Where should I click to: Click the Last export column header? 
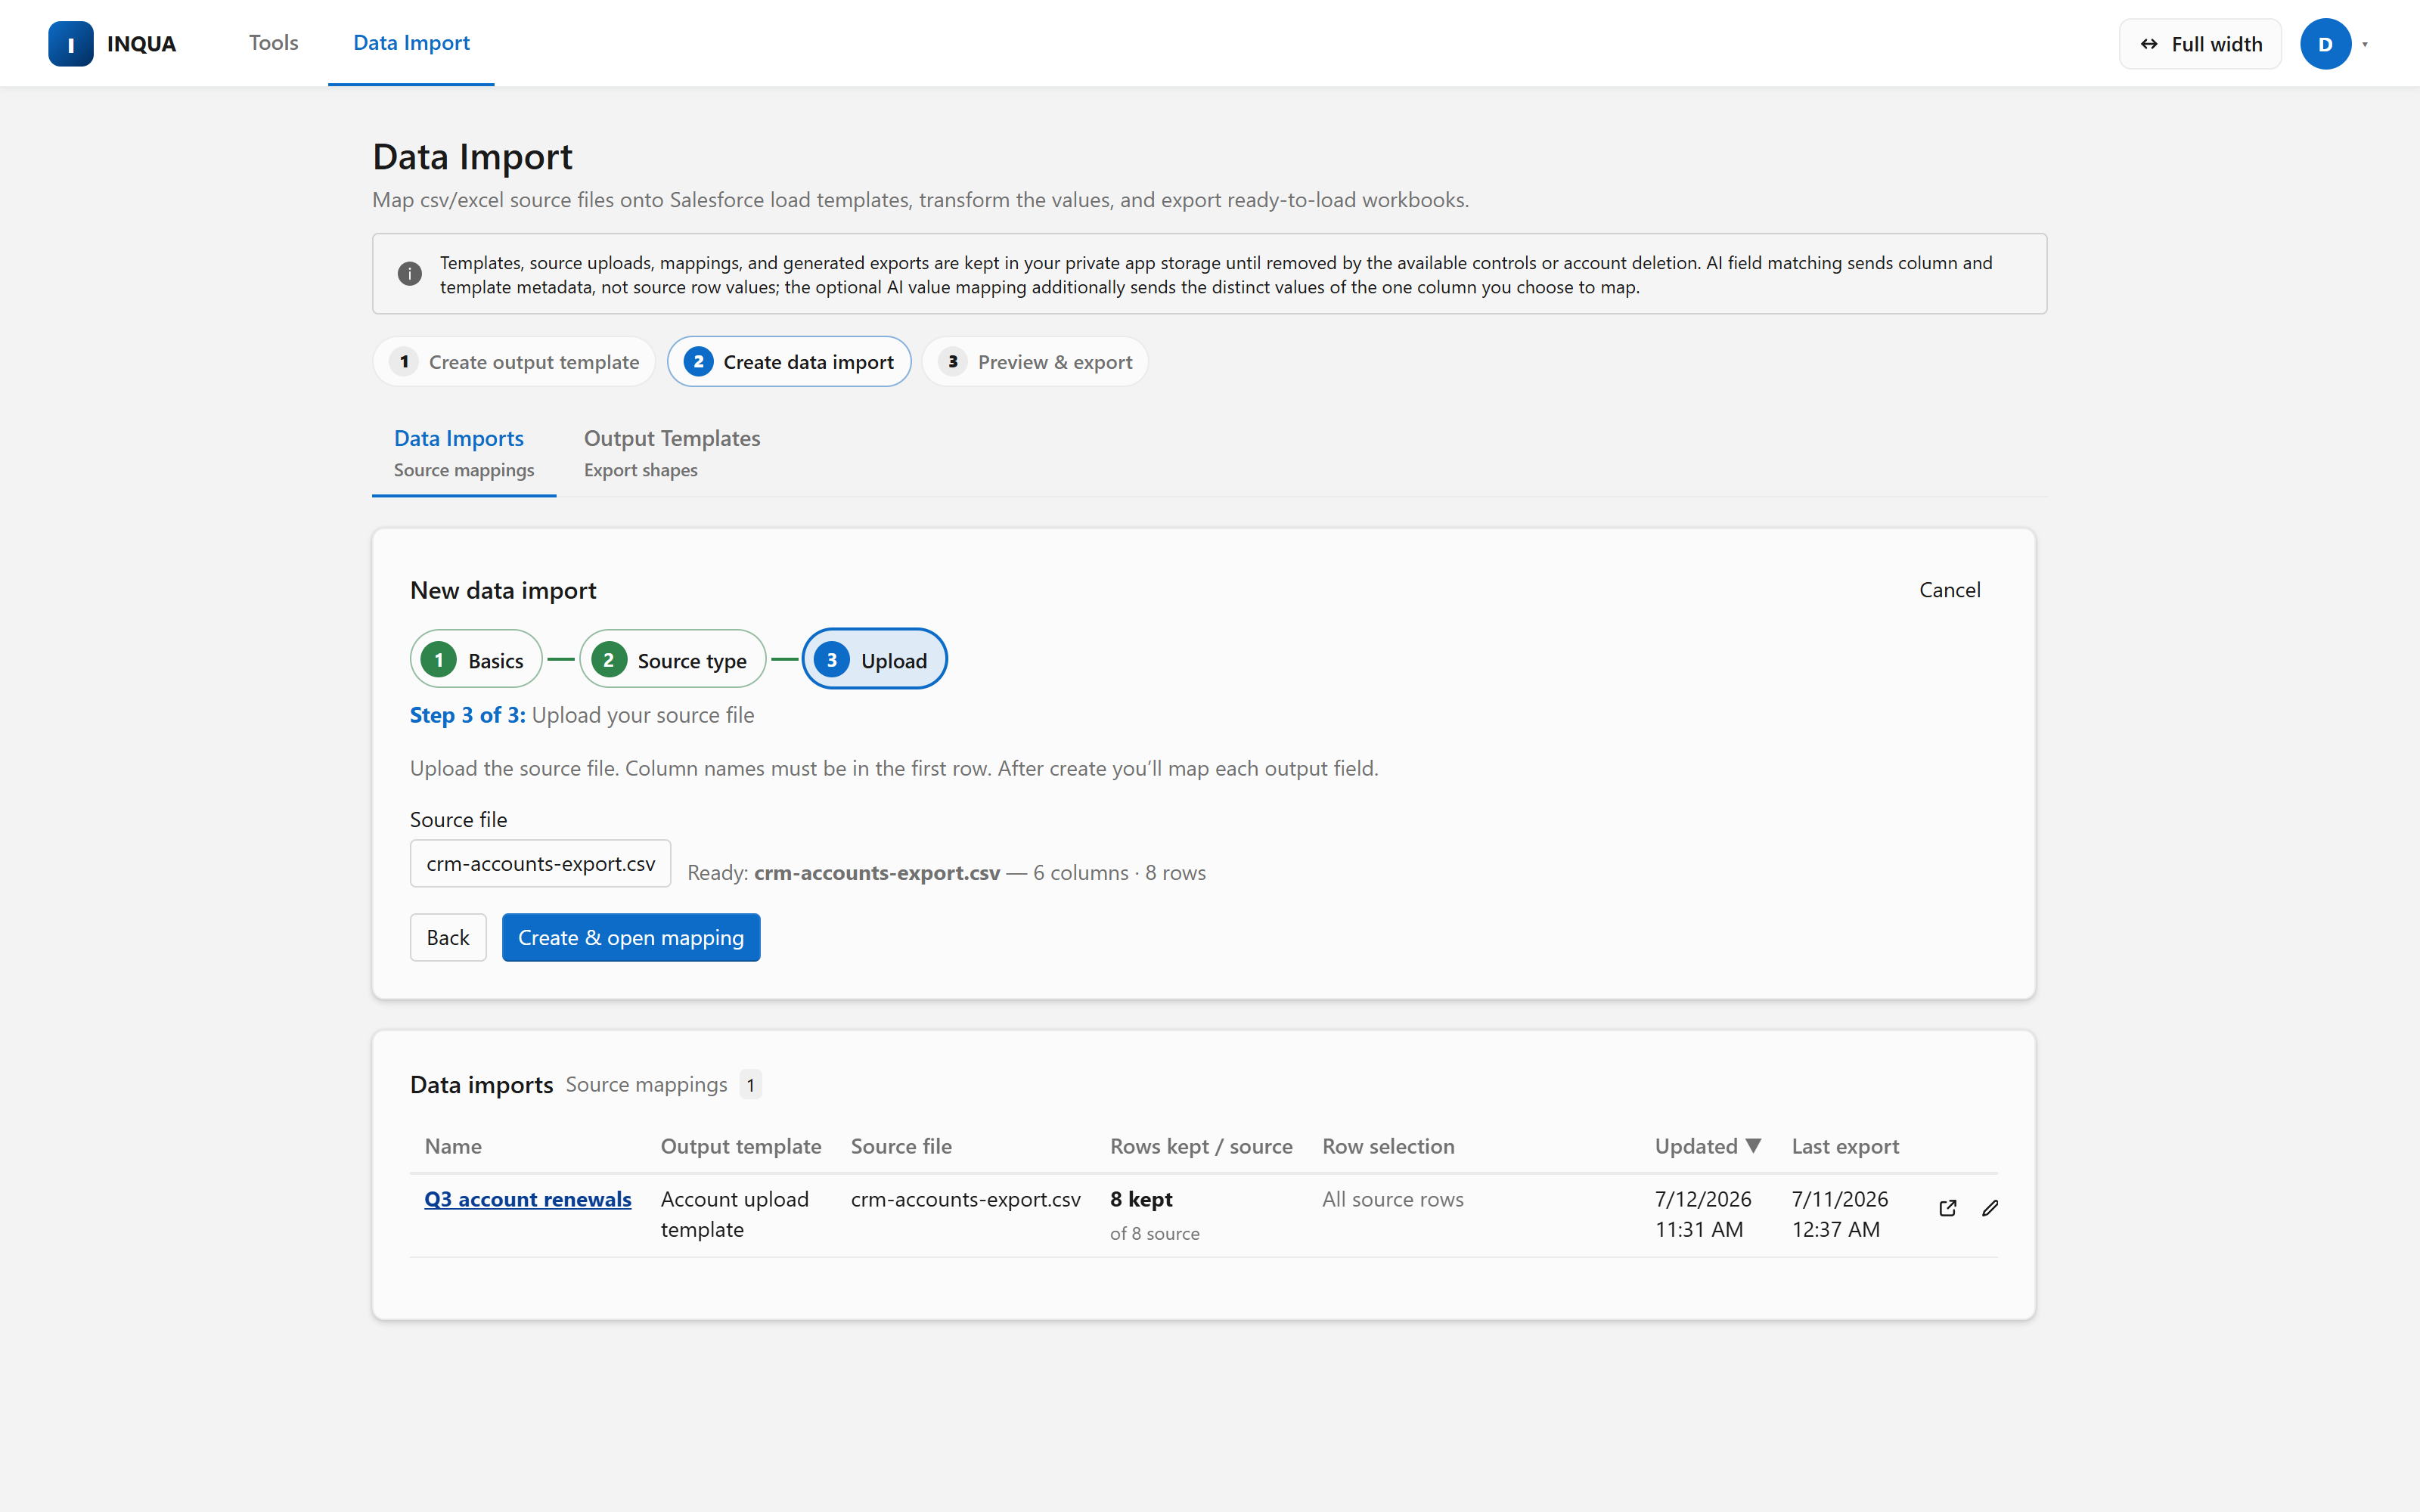tap(1845, 1146)
